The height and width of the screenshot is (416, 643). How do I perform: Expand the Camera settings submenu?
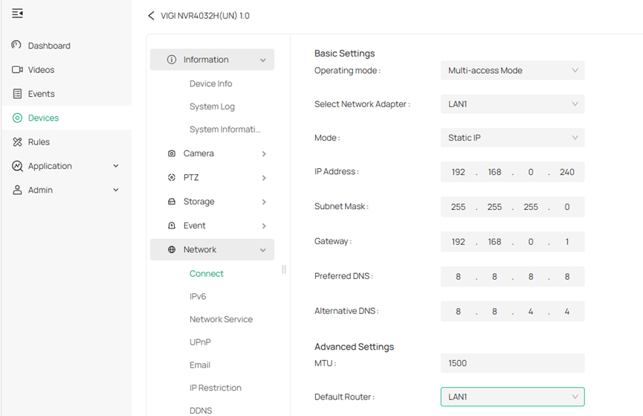[x=264, y=154]
